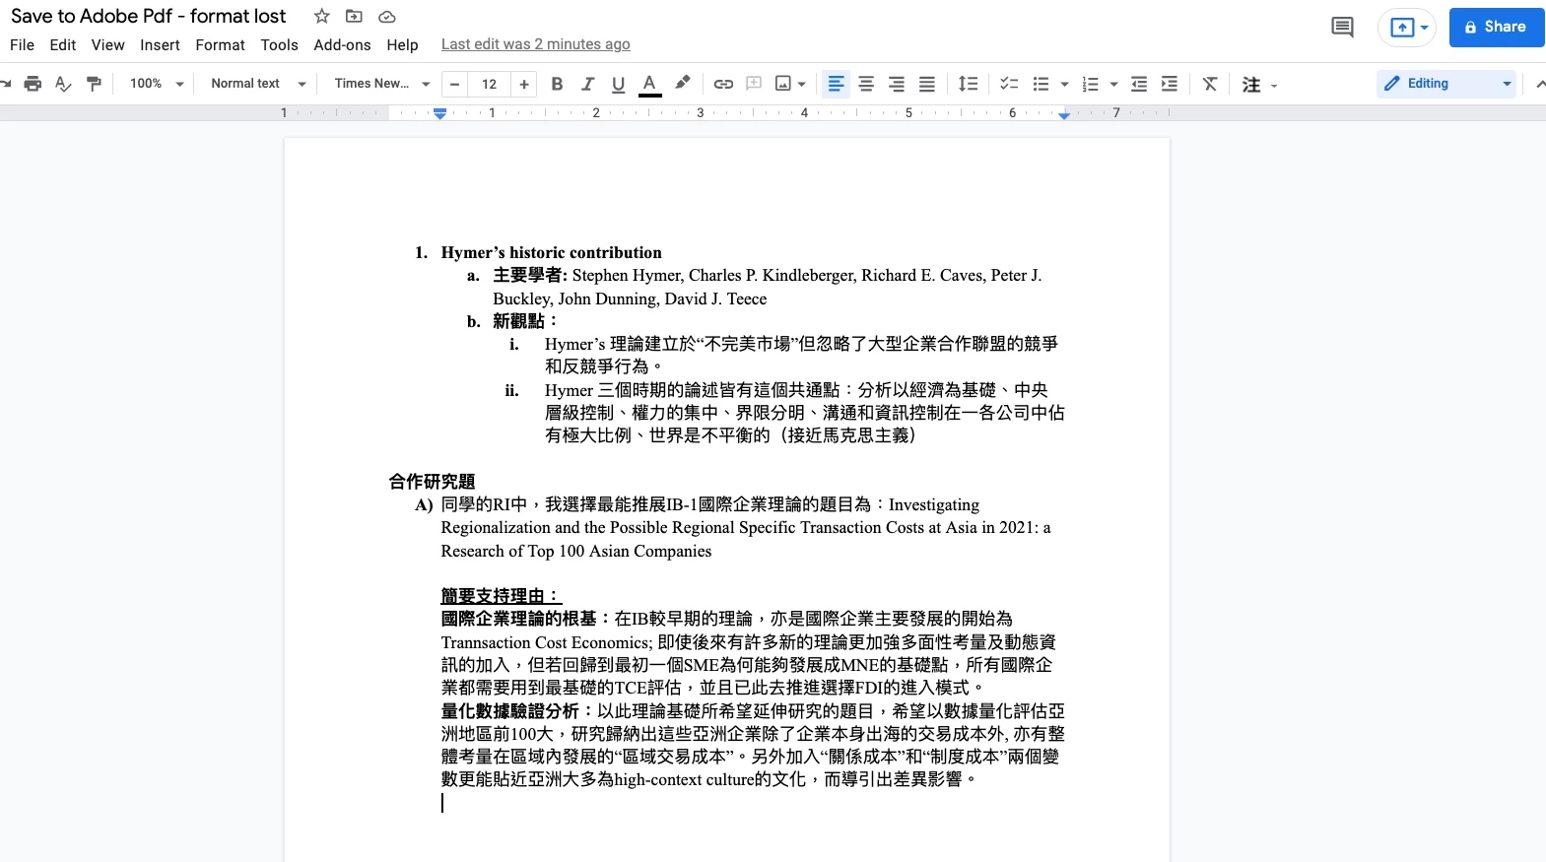Open last edit version history link

click(535, 44)
